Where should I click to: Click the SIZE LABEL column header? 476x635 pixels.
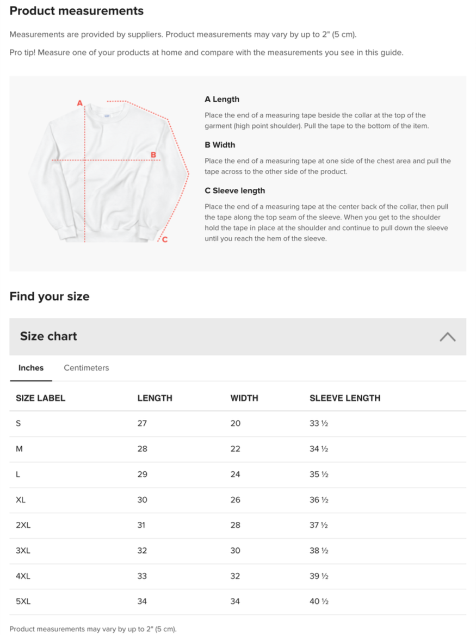(x=40, y=398)
